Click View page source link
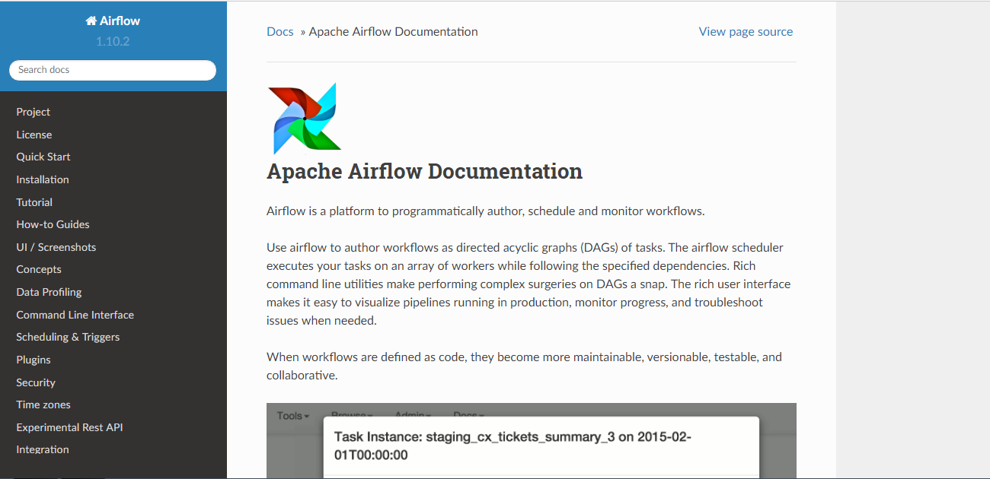Viewport: 990px width, 479px height. point(746,32)
